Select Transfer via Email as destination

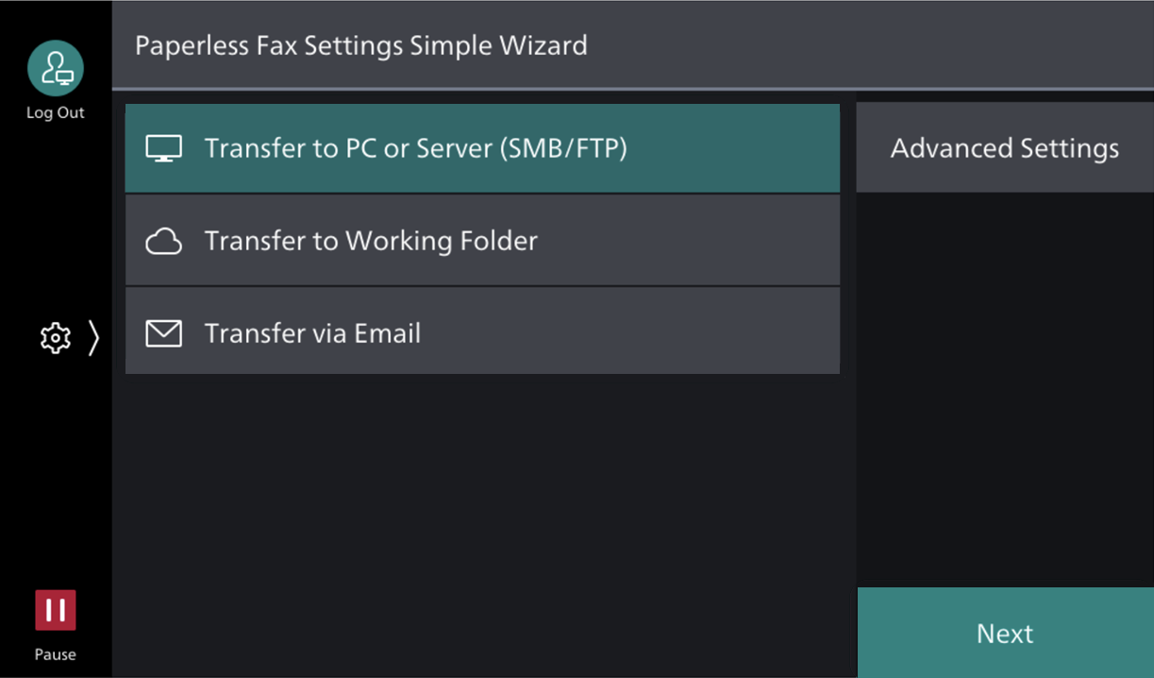(x=481, y=331)
